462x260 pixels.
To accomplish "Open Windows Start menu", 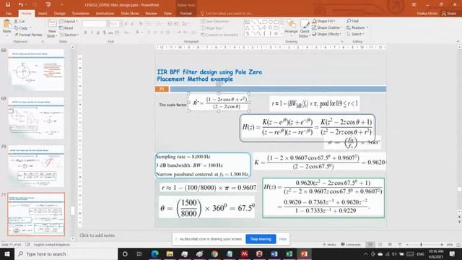I will click(7, 253).
